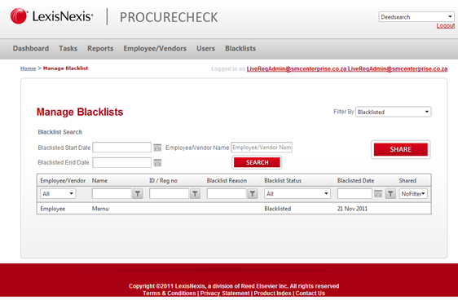Screen dimensions: 458x300
Task: Open the Deedsearch dropdown
Action: 416,17
